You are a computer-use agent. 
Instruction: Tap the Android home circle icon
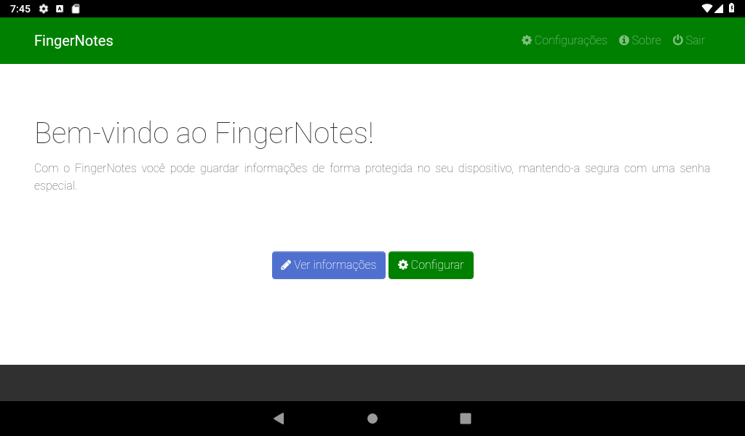[372, 419]
